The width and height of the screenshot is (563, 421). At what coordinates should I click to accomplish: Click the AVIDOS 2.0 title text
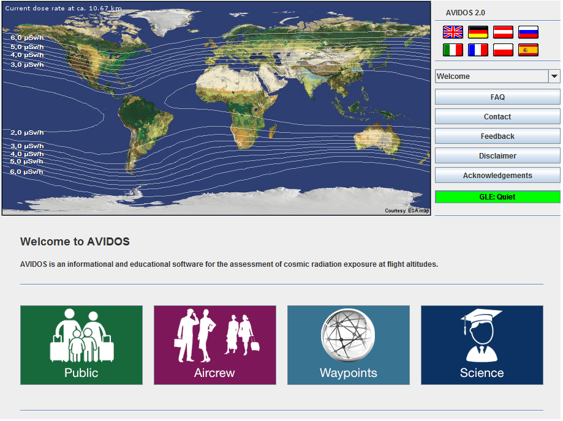(x=465, y=13)
